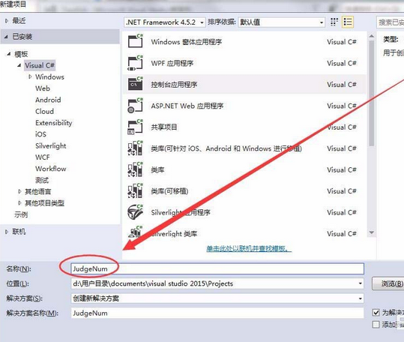The width and height of the screenshot is (404, 342).
Task: Select the WPF 应用程序 template name
Action: 172,63
